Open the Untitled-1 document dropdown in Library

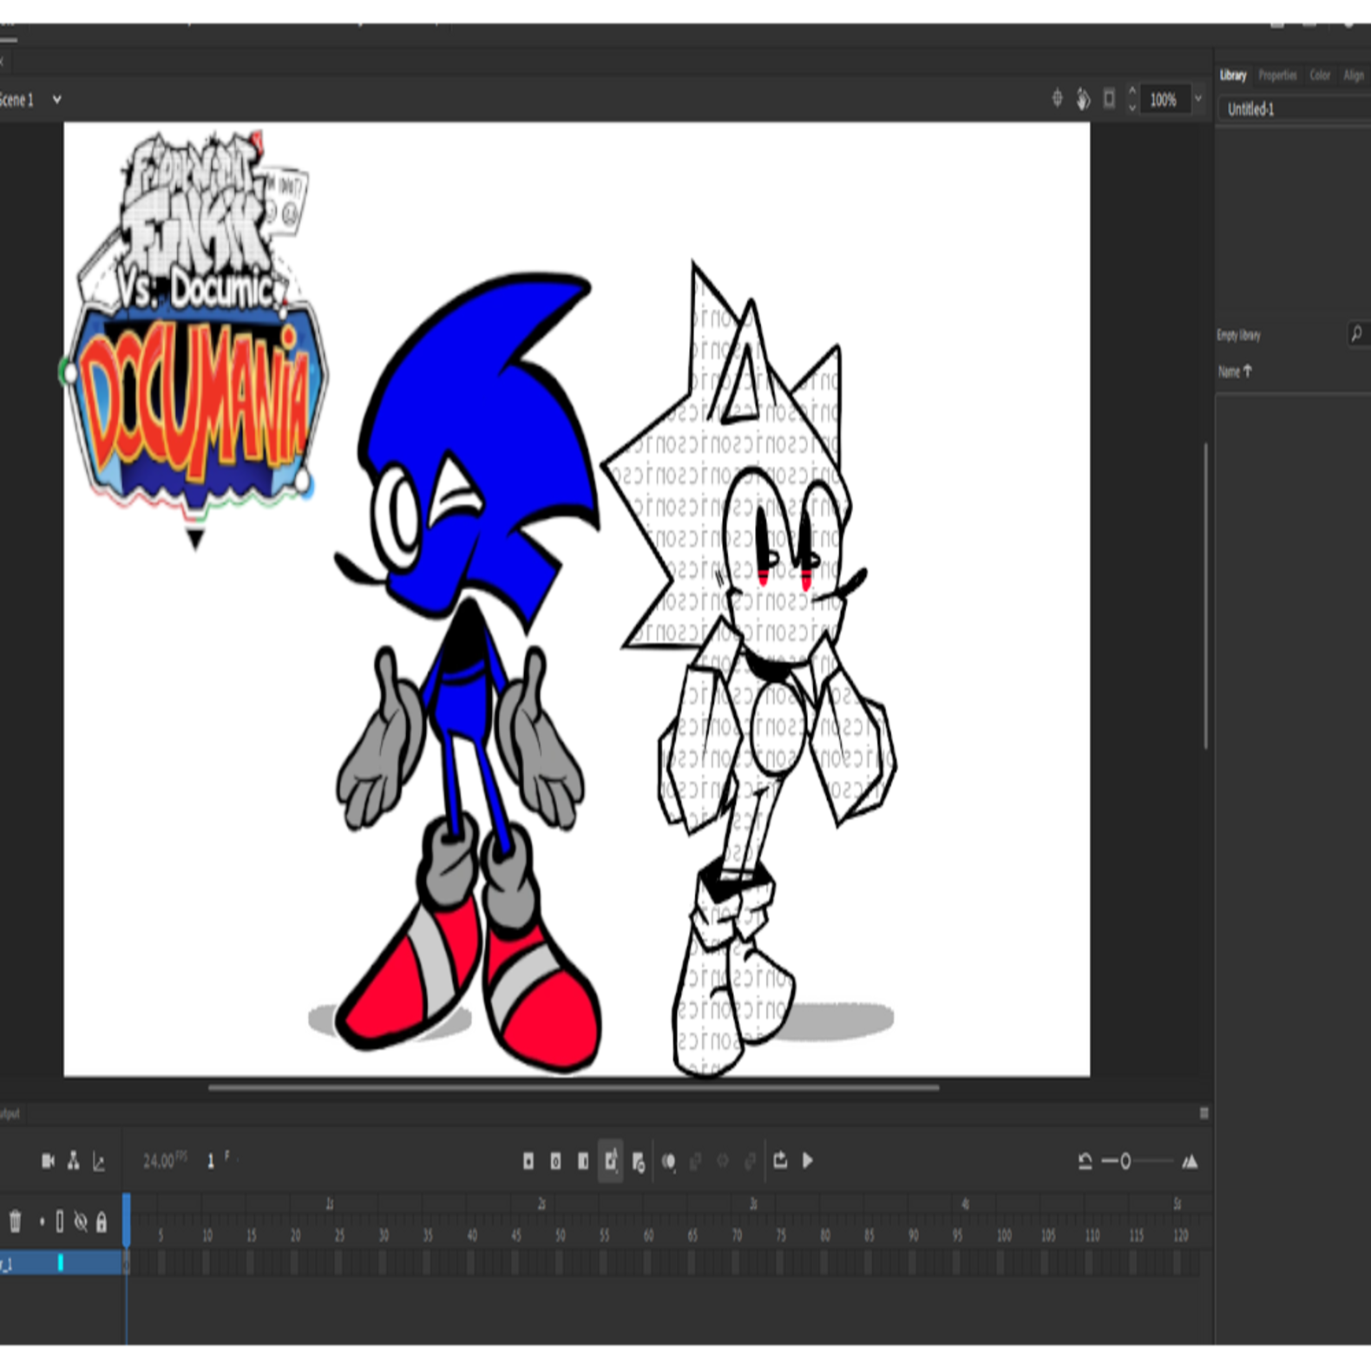tap(1293, 109)
